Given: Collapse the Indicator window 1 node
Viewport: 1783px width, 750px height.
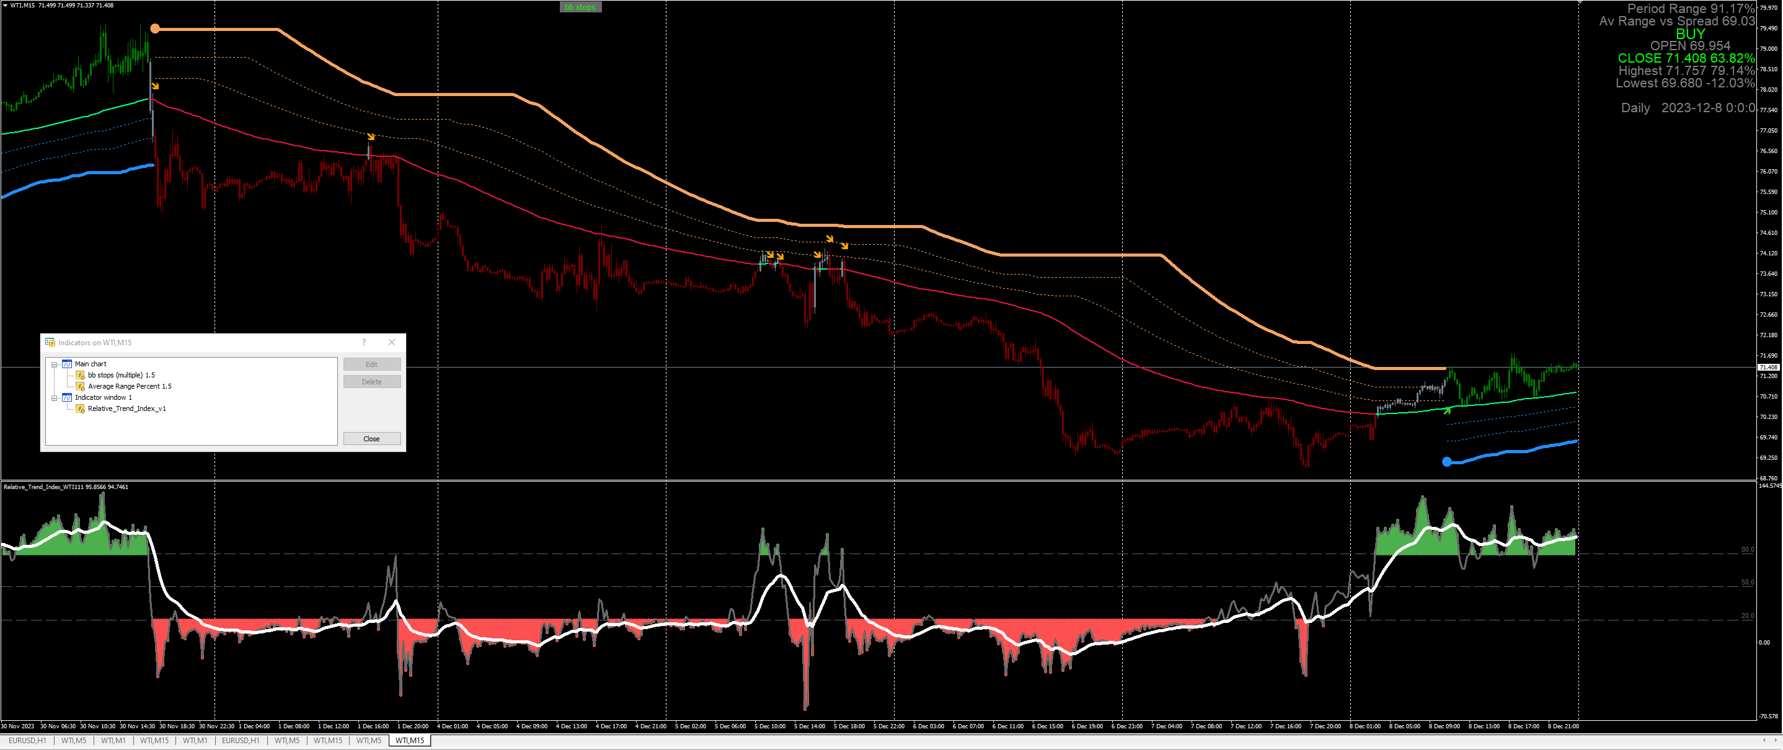Looking at the screenshot, I should pos(54,398).
